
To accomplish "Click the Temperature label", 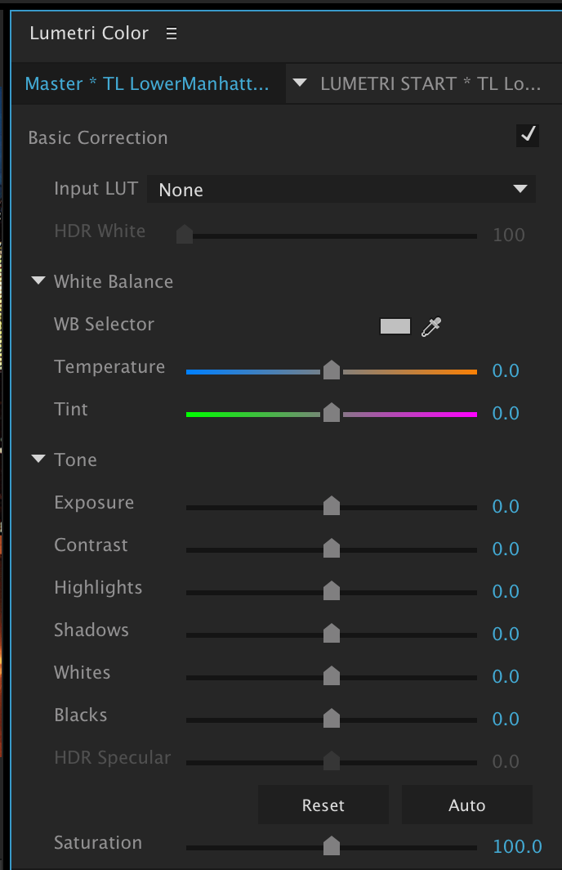I will pos(109,367).
